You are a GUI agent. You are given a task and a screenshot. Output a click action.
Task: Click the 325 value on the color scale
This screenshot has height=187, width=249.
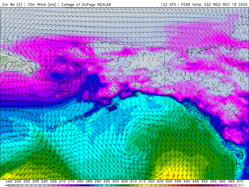pos(160,181)
